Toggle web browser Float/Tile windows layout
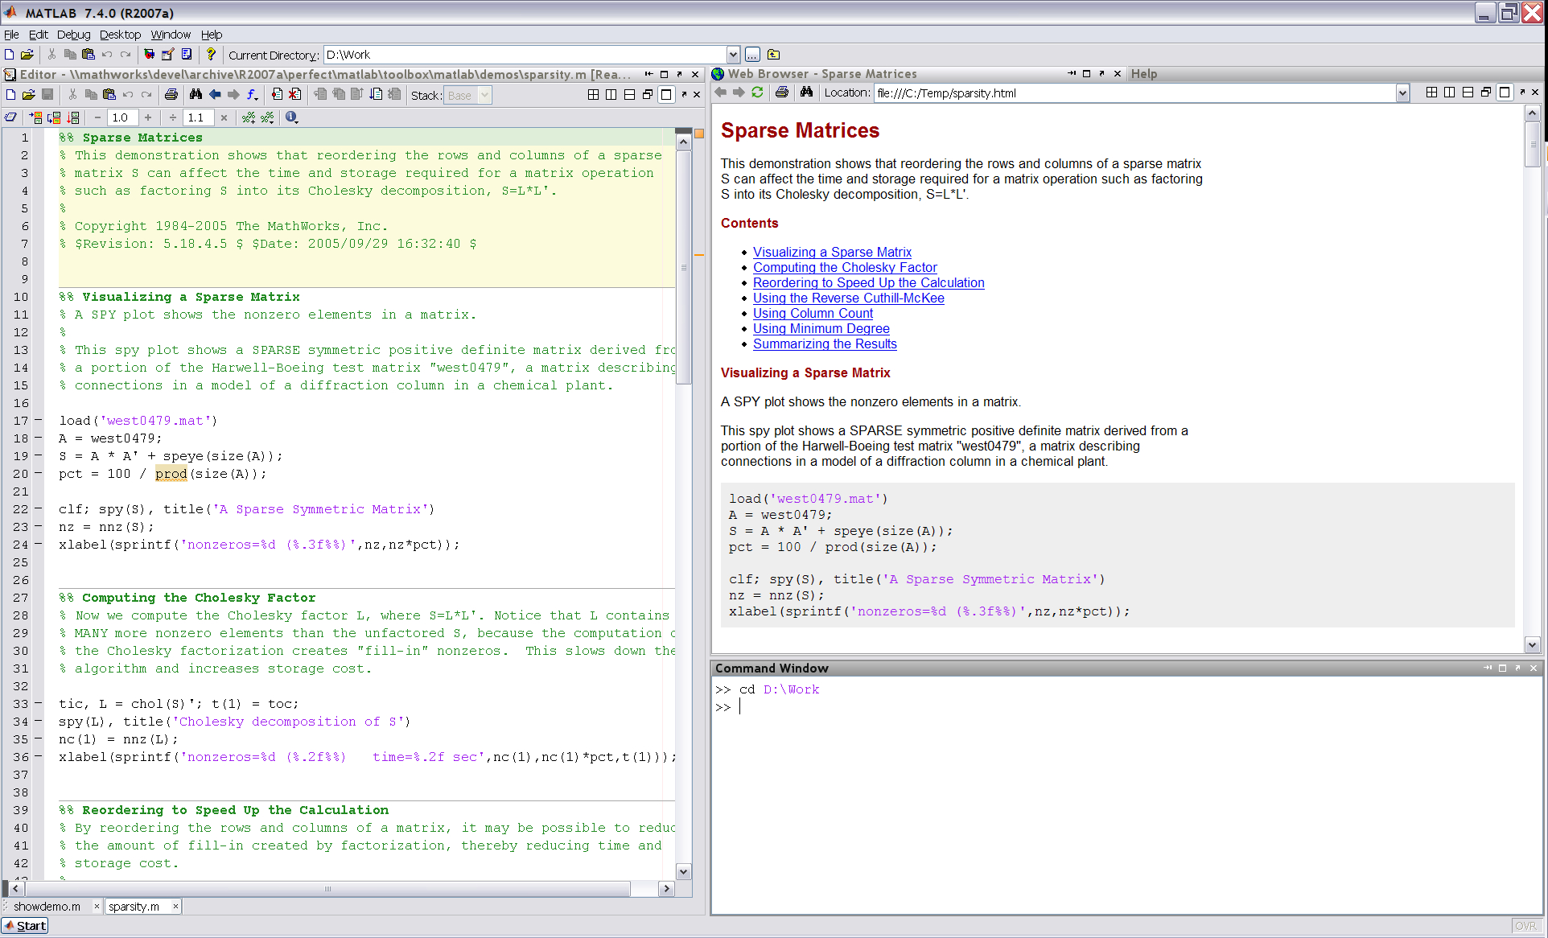 coord(1486,93)
